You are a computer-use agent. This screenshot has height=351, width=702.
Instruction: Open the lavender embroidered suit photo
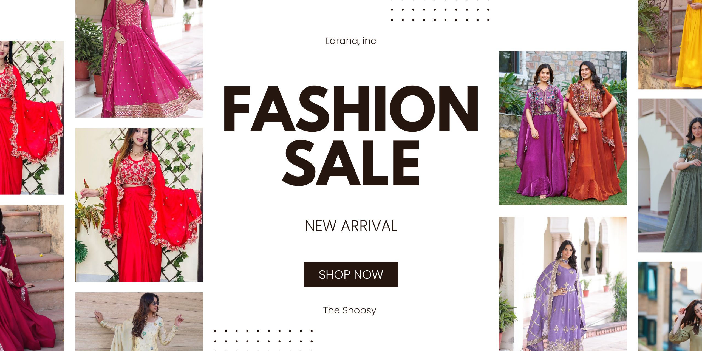point(563,284)
